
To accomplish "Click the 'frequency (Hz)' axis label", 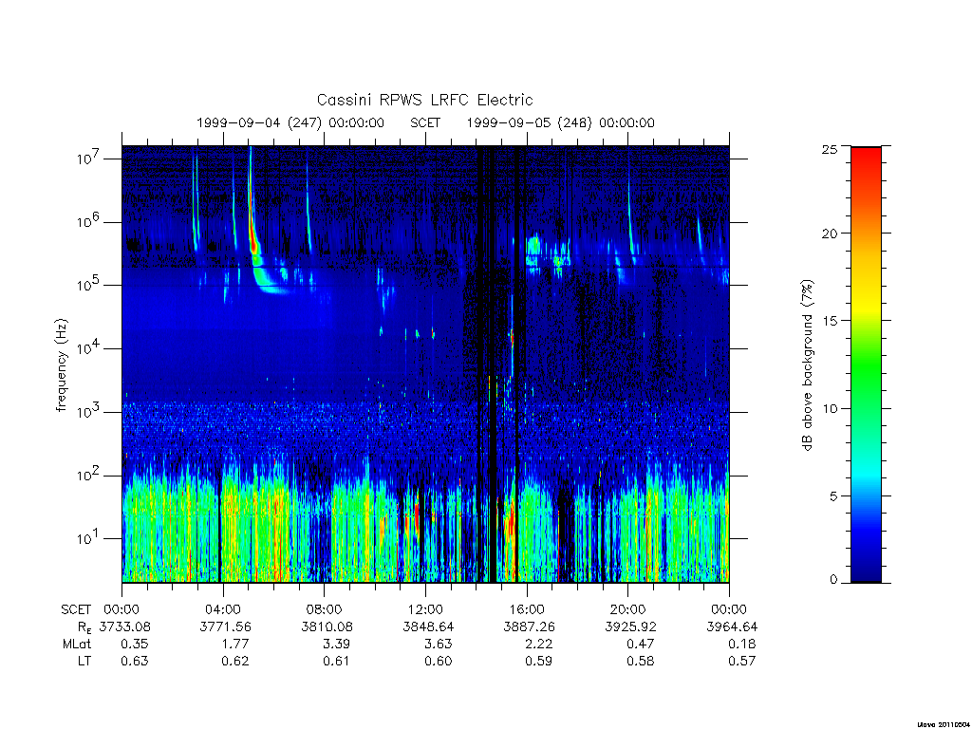I will 61,365.
